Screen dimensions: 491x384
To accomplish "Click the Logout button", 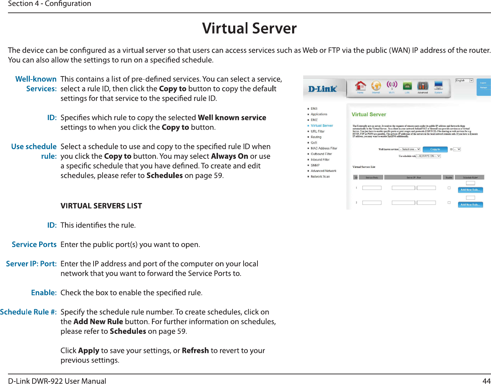I will 483,83.
